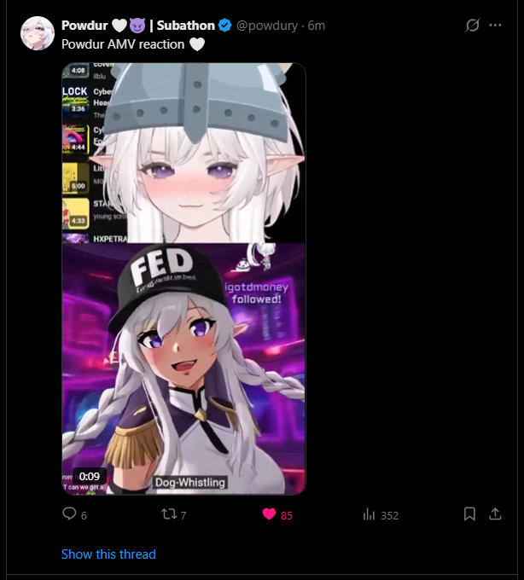Play the Powdur AMV reaction video

[183, 279]
